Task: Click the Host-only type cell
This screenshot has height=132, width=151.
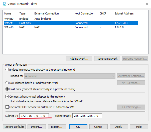Action: (x=25, y=23)
